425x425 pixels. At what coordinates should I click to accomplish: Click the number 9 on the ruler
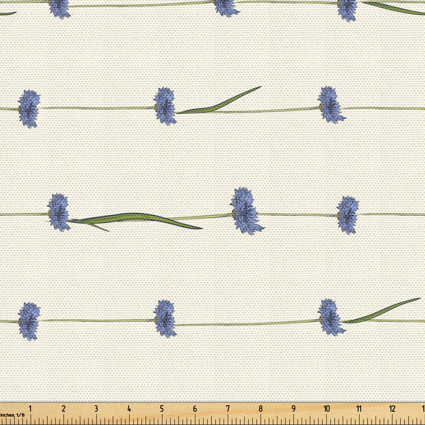click(x=294, y=408)
